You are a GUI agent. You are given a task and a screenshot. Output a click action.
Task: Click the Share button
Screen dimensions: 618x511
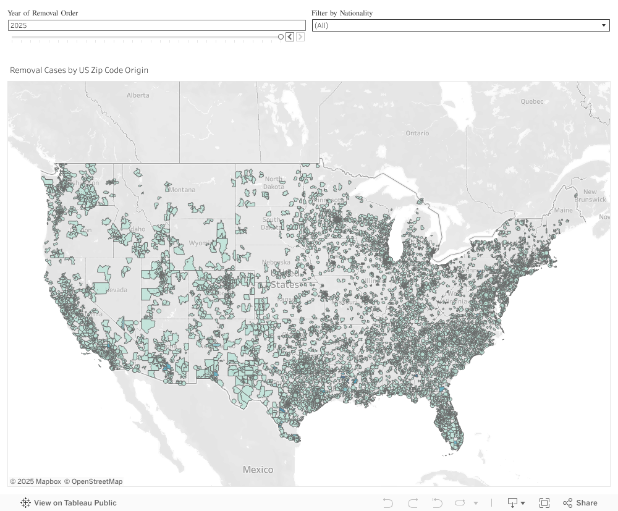click(580, 503)
